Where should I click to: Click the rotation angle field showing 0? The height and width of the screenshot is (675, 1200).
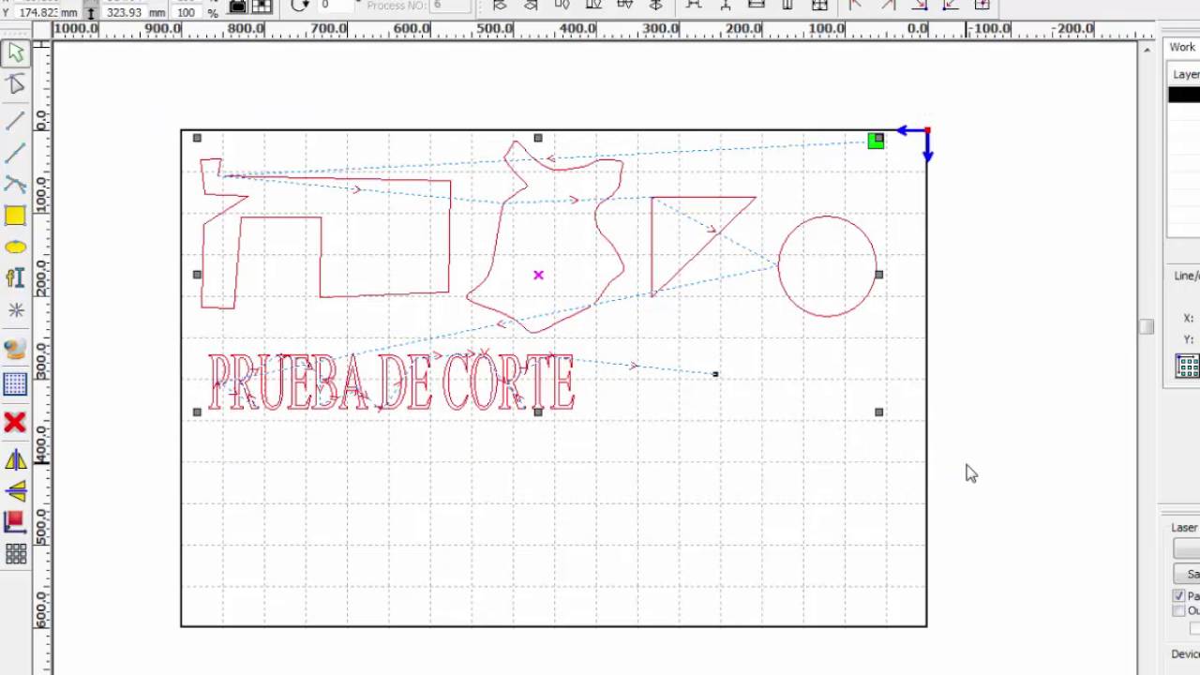pos(337,6)
